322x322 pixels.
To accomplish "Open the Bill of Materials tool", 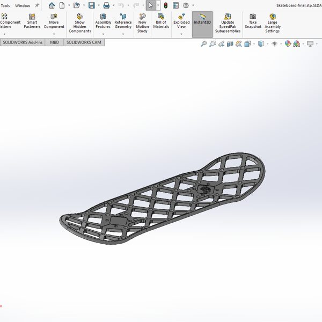I will [161, 24].
